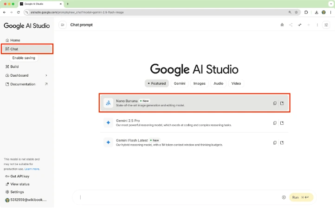Open Nano Banana details in new window icon

click(282, 103)
